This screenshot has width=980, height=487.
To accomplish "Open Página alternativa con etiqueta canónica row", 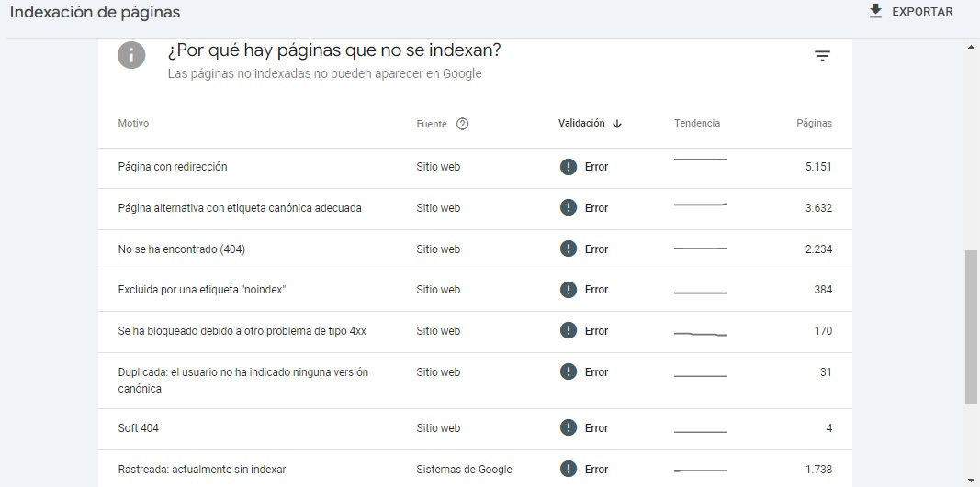I will [x=475, y=208].
